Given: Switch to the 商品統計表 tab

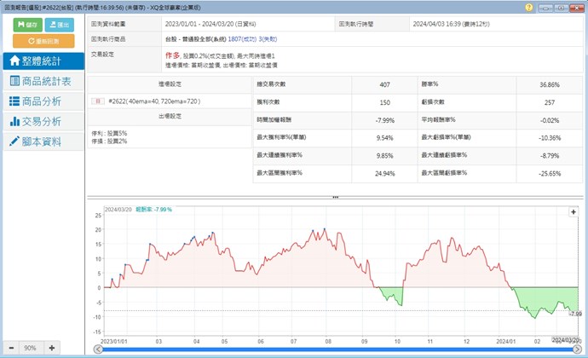Looking at the screenshot, I should pyautogui.click(x=43, y=81).
